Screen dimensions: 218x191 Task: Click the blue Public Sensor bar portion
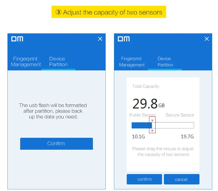pyautogui.click(x=141, y=125)
